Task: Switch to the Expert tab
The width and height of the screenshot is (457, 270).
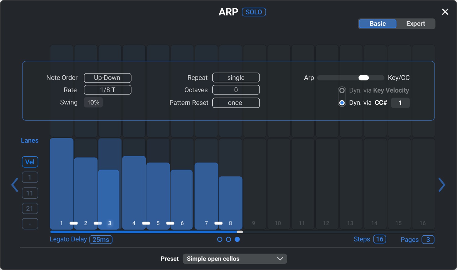Action: tap(416, 24)
